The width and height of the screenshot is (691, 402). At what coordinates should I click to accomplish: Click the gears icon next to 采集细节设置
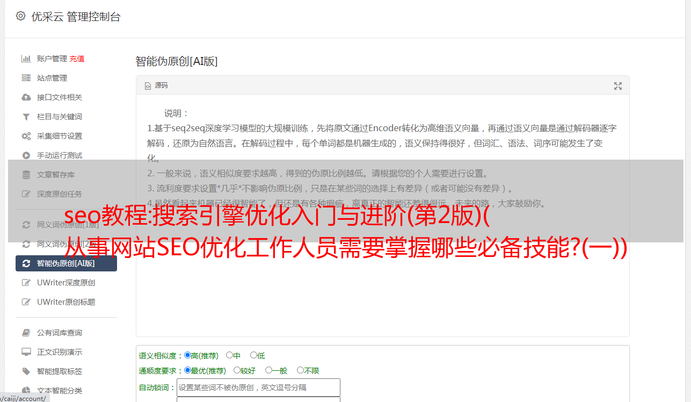coord(26,136)
